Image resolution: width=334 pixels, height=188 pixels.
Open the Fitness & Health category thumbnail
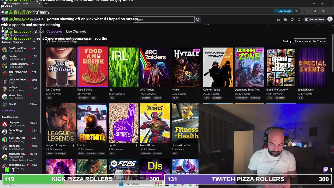(185, 123)
